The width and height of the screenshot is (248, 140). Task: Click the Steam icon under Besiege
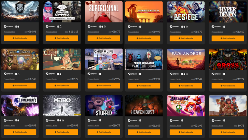click(171, 27)
